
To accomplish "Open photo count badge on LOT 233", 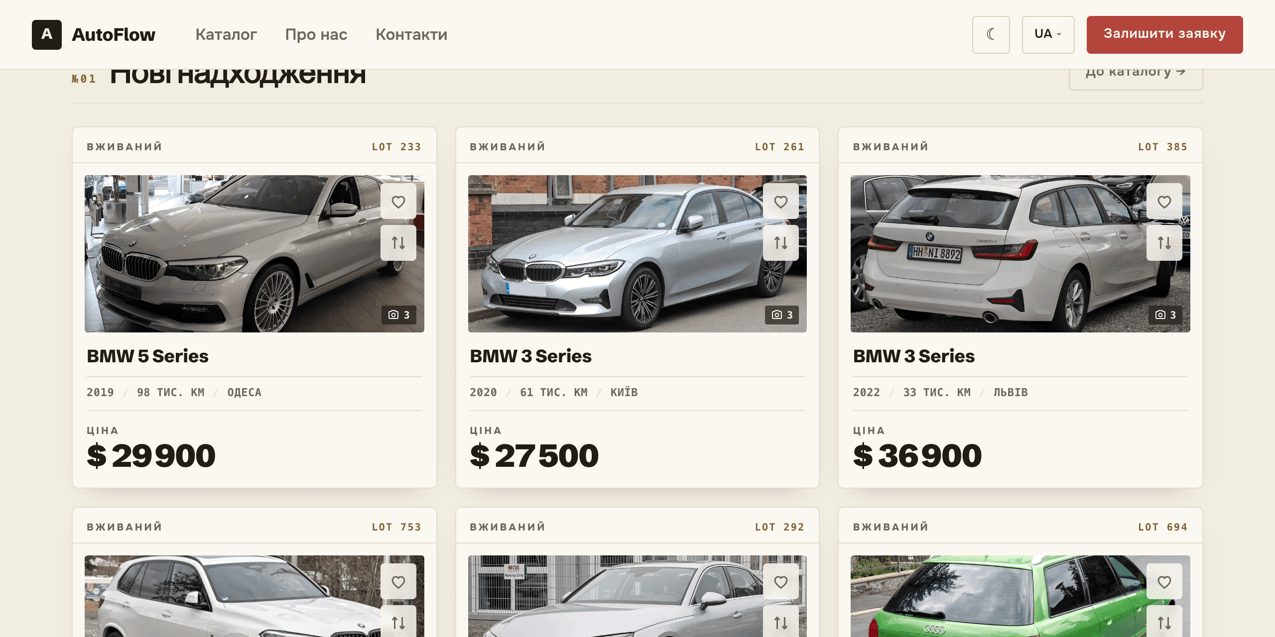I will tap(398, 315).
